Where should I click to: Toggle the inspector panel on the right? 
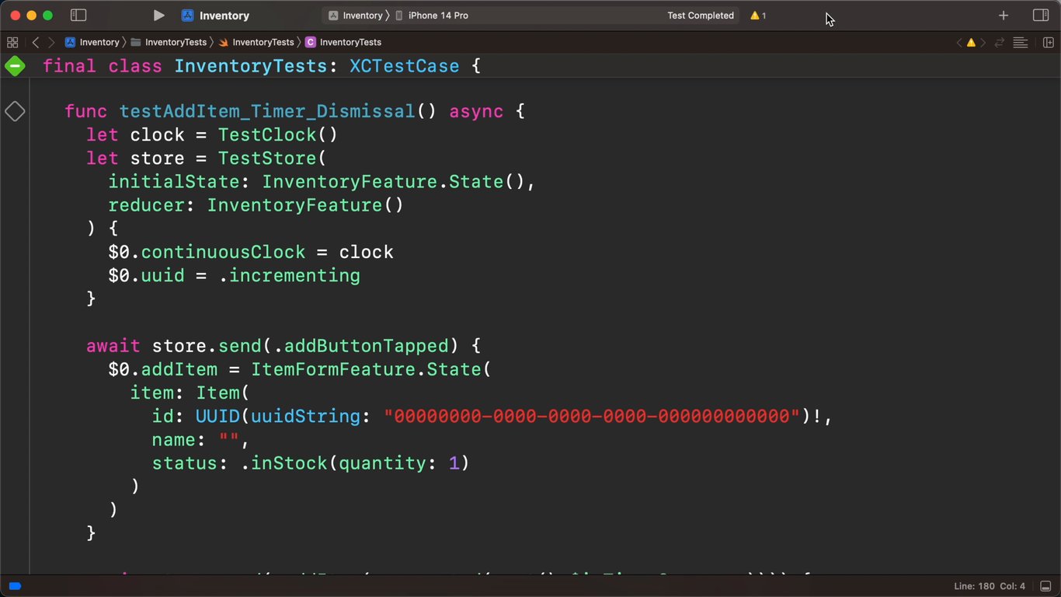pyautogui.click(x=1041, y=16)
